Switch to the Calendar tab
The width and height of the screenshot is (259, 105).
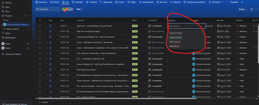[77, 2]
